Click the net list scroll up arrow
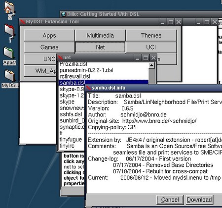 [151, 66]
